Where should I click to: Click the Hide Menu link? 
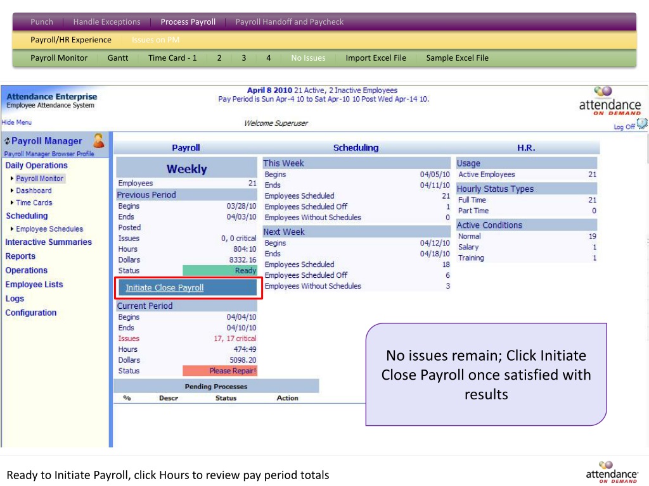16,122
